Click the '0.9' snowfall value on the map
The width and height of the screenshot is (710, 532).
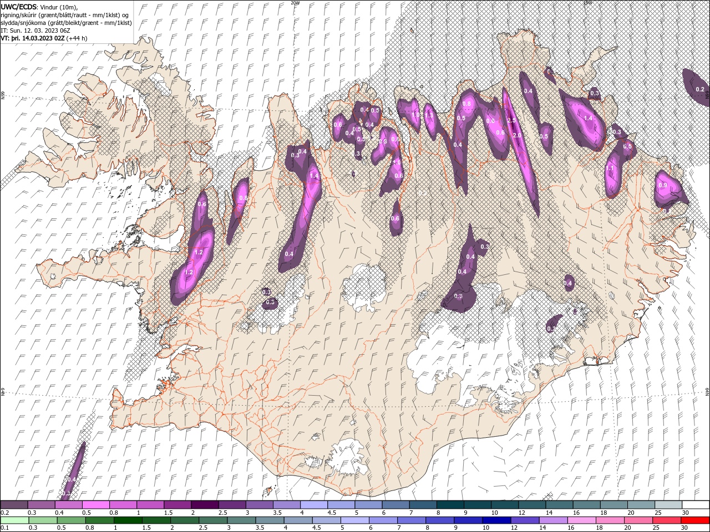point(662,186)
